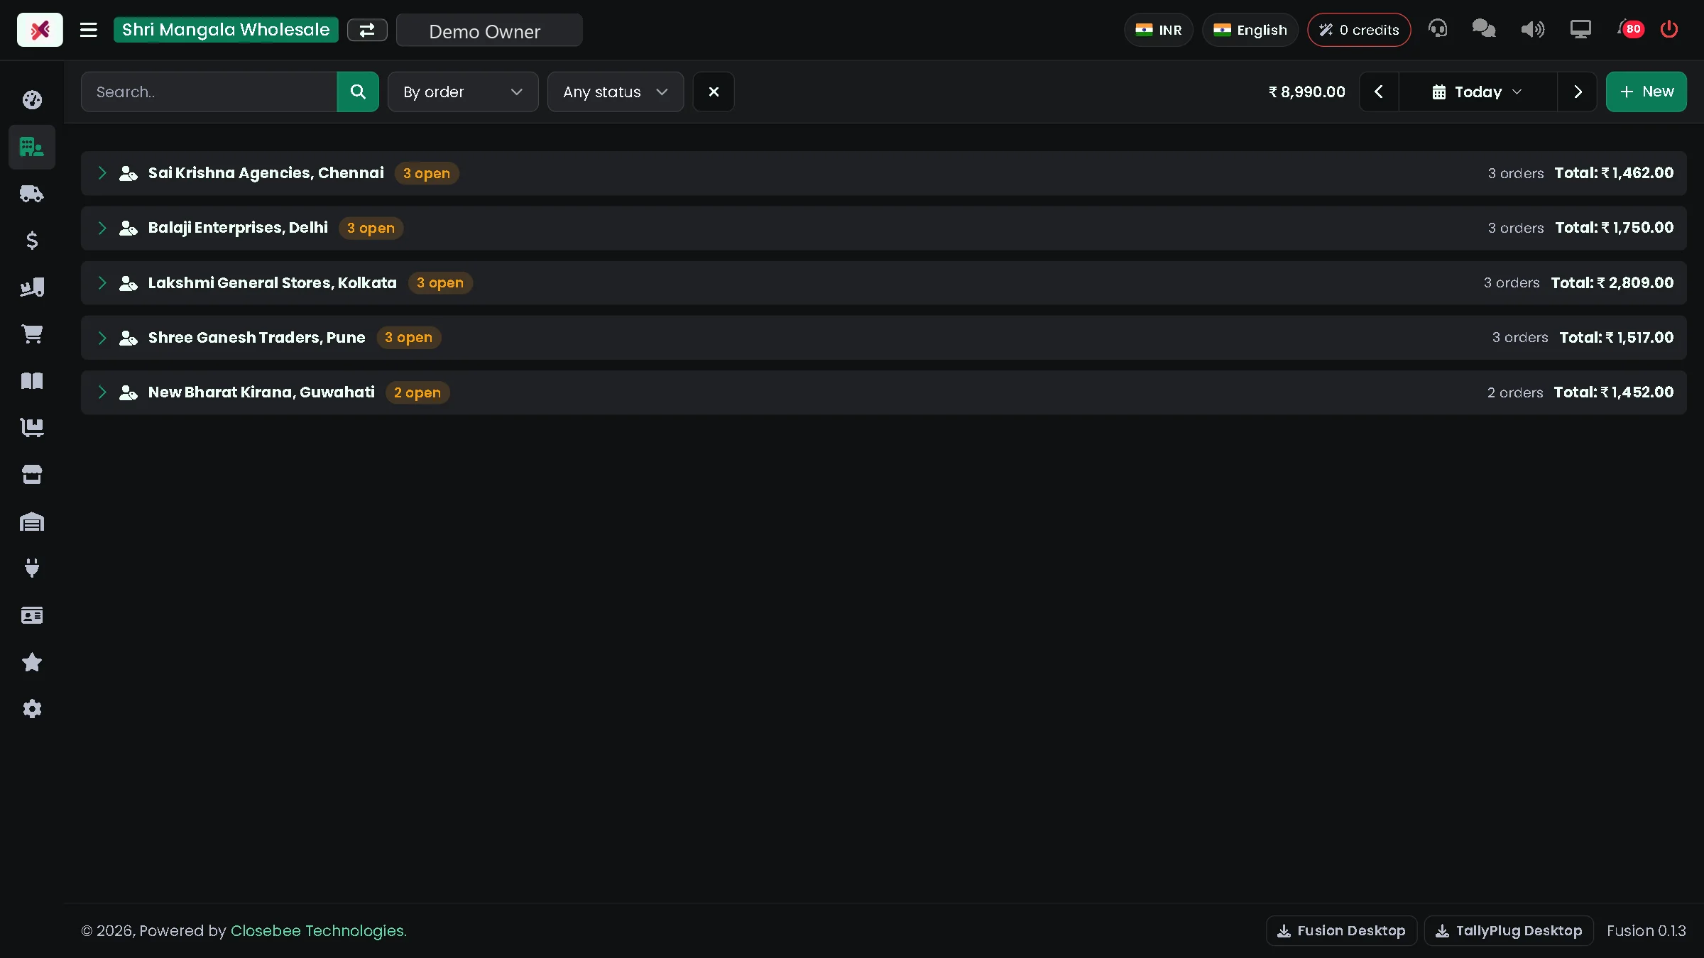Image resolution: width=1704 pixels, height=958 pixels.
Task: Expand Sai Krishna Agencies, Chennai row
Action: (x=884, y=173)
